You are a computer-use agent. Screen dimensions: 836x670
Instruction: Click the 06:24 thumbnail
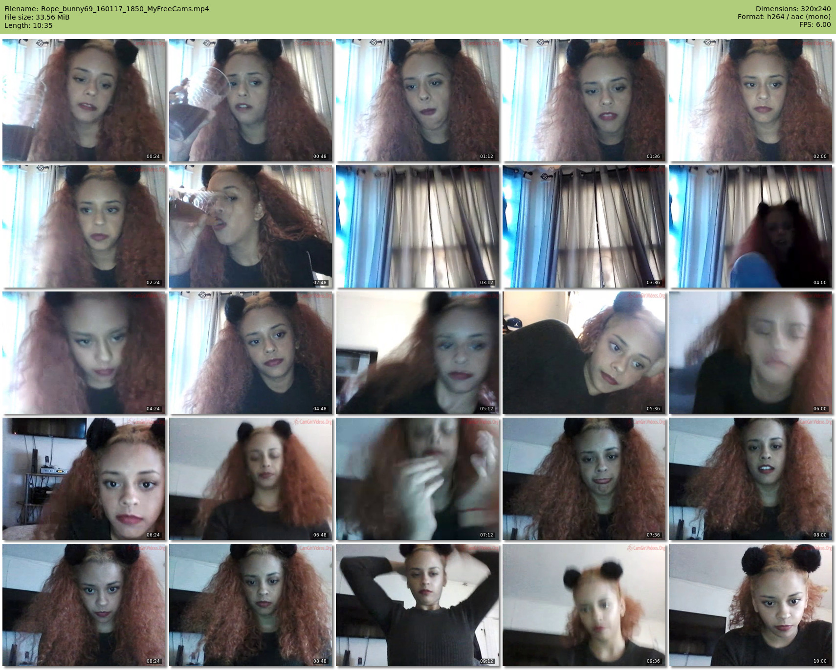84,479
